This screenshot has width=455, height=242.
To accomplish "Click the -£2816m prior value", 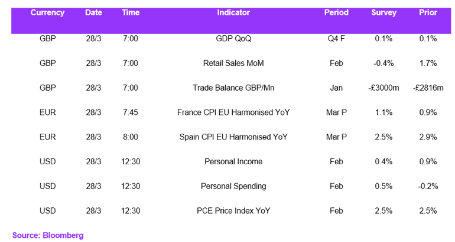I will (428, 88).
